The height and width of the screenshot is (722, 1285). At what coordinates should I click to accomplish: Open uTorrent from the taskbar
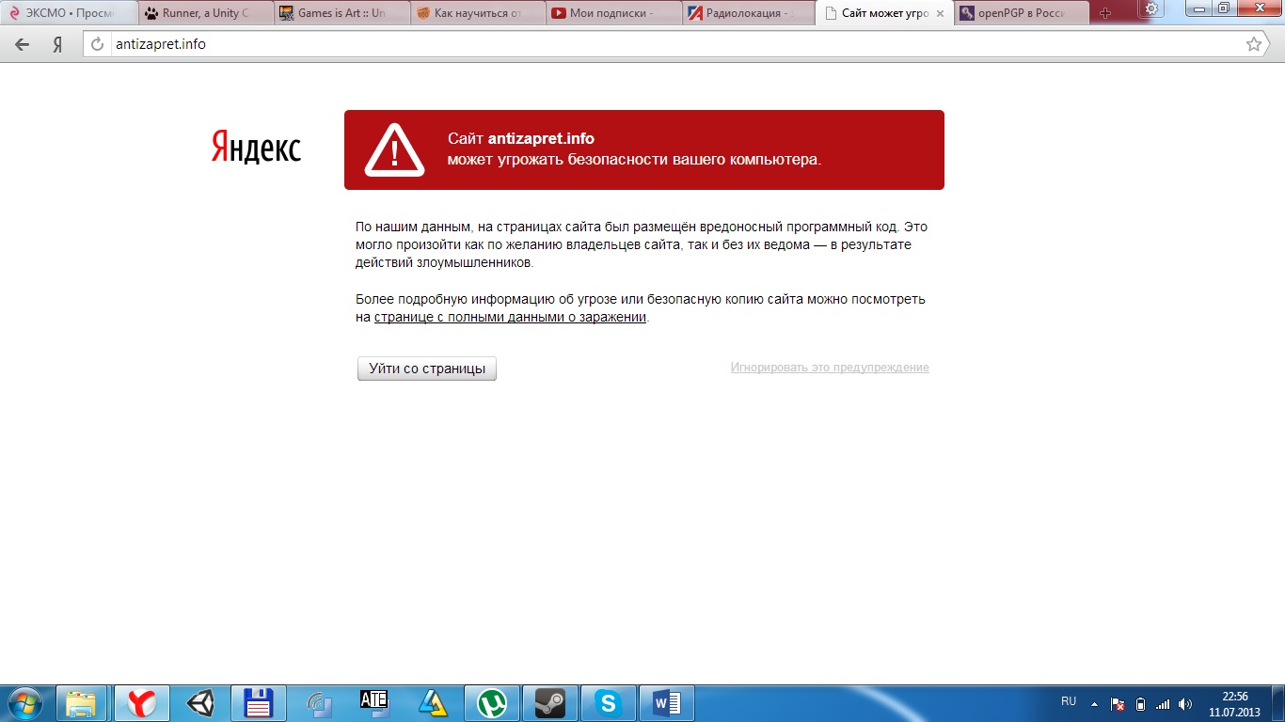[x=491, y=703]
